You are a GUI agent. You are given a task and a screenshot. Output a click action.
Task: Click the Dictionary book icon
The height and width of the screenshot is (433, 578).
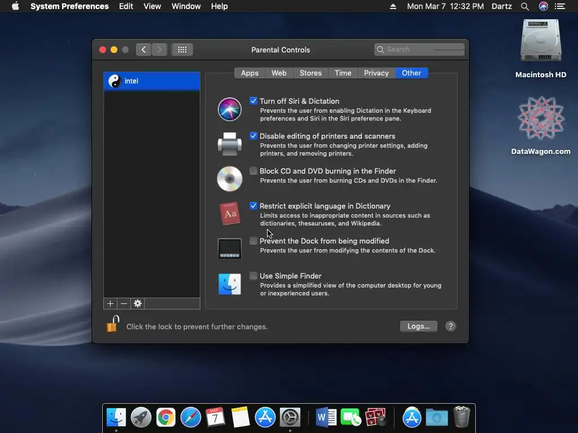pyautogui.click(x=230, y=214)
